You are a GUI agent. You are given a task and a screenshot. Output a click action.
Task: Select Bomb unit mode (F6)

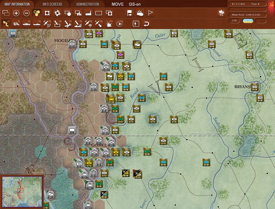tap(57, 24)
